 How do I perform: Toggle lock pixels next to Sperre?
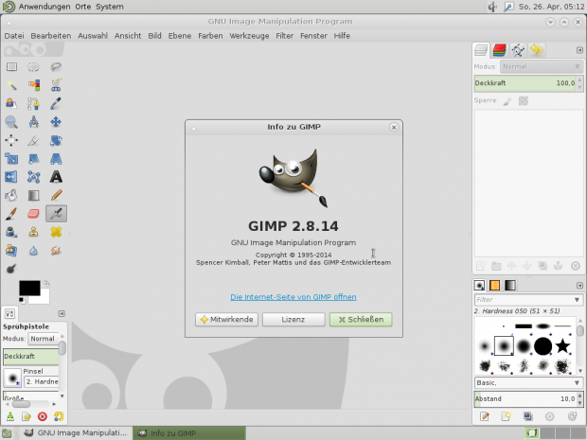pyautogui.click(x=507, y=101)
